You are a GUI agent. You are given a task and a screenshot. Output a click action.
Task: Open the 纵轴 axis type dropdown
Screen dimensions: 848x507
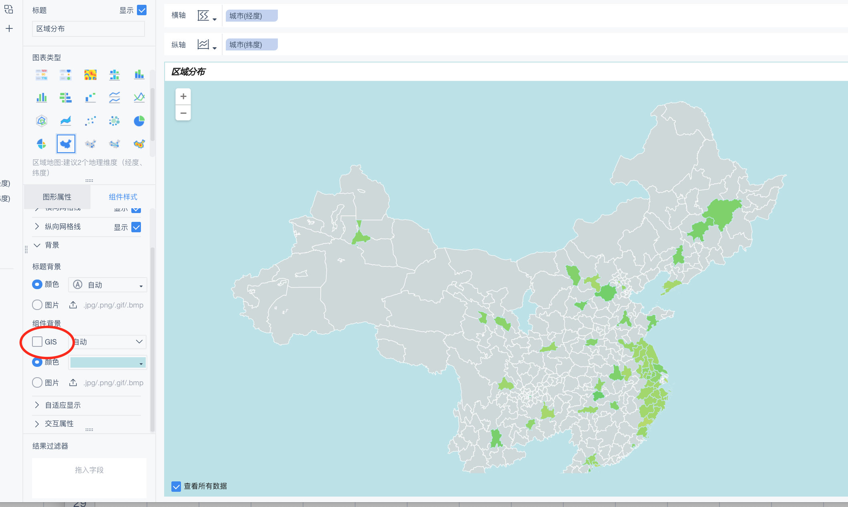tap(207, 45)
